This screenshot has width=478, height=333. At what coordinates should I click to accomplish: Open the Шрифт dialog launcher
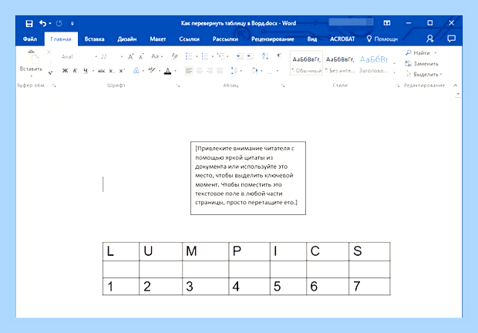tap(178, 86)
